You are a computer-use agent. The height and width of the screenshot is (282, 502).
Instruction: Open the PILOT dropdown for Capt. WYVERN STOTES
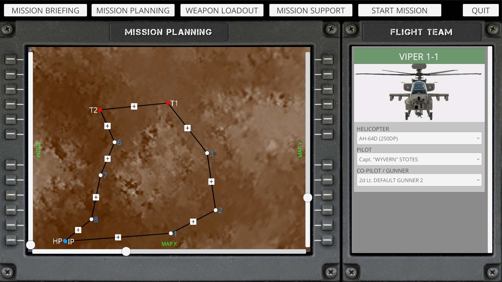(x=419, y=159)
